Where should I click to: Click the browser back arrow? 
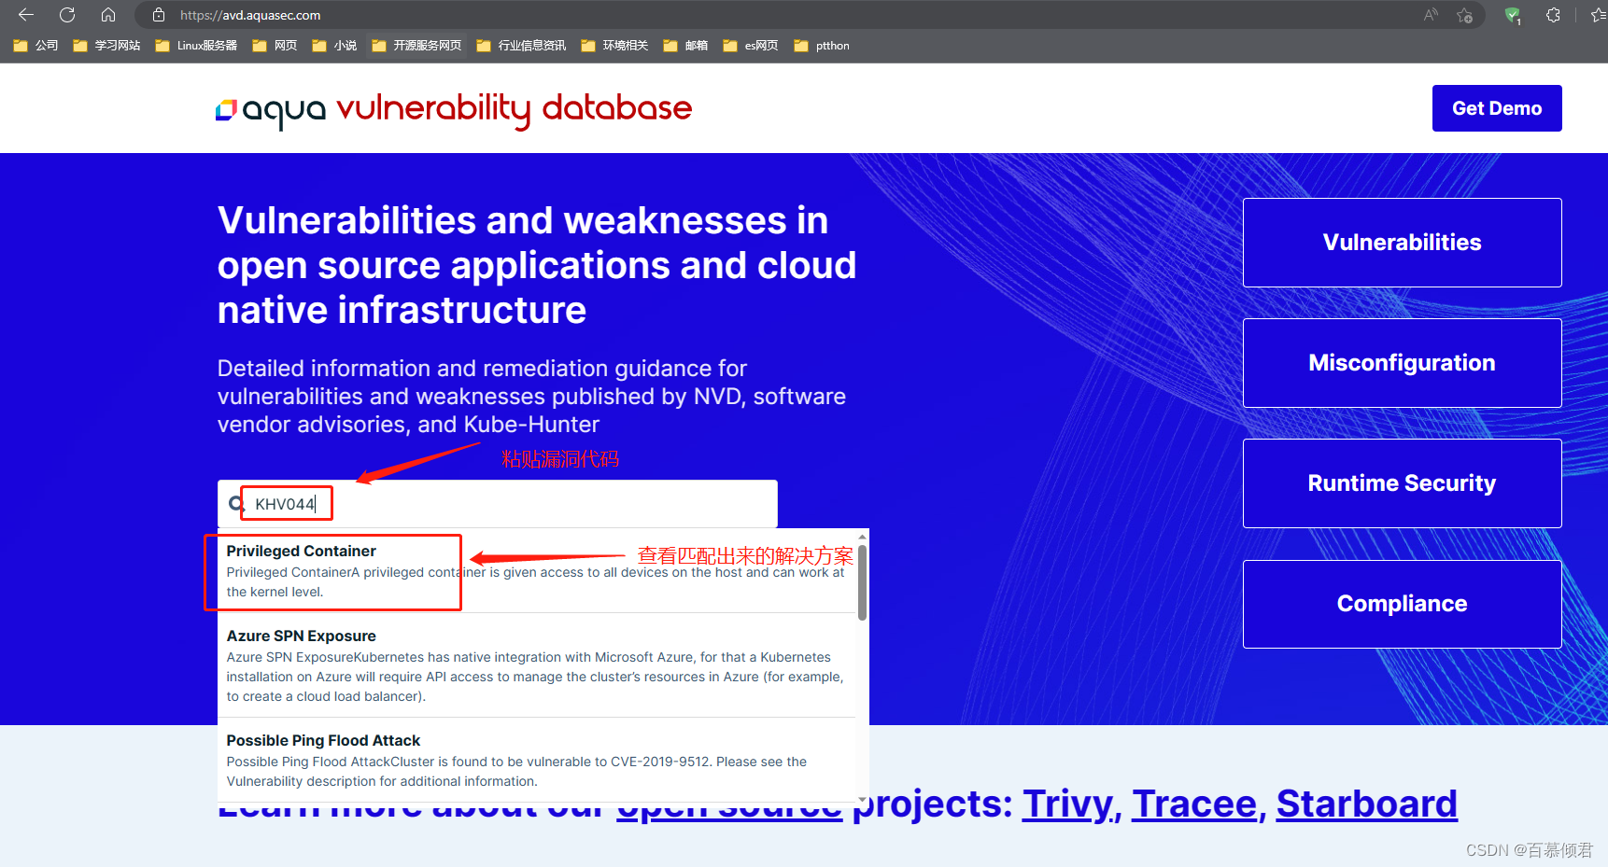26,15
